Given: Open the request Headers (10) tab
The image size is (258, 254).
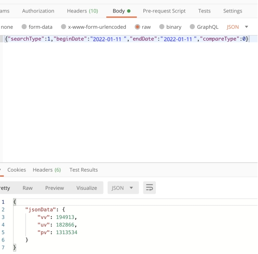Looking at the screenshot, I should click(x=83, y=11).
